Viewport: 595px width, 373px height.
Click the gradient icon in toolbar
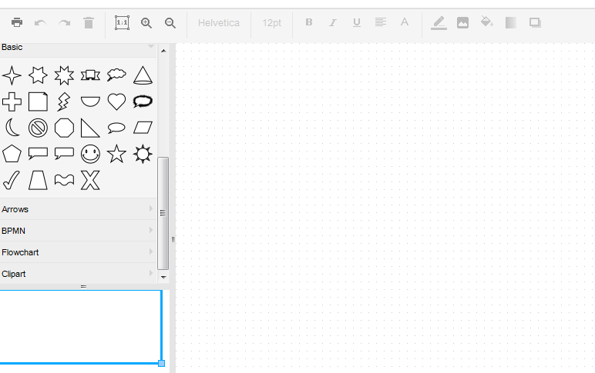(511, 23)
